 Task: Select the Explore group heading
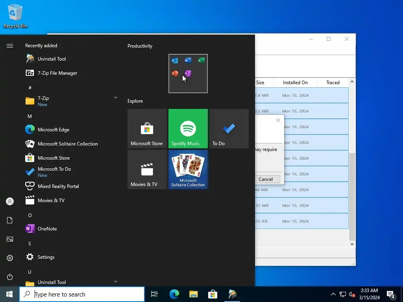tap(135, 101)
